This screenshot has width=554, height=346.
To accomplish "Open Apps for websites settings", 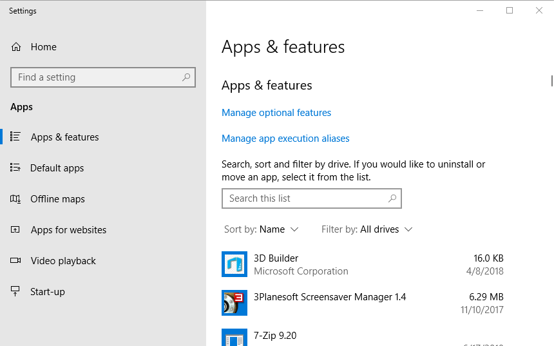I will (x=103, y=230).
